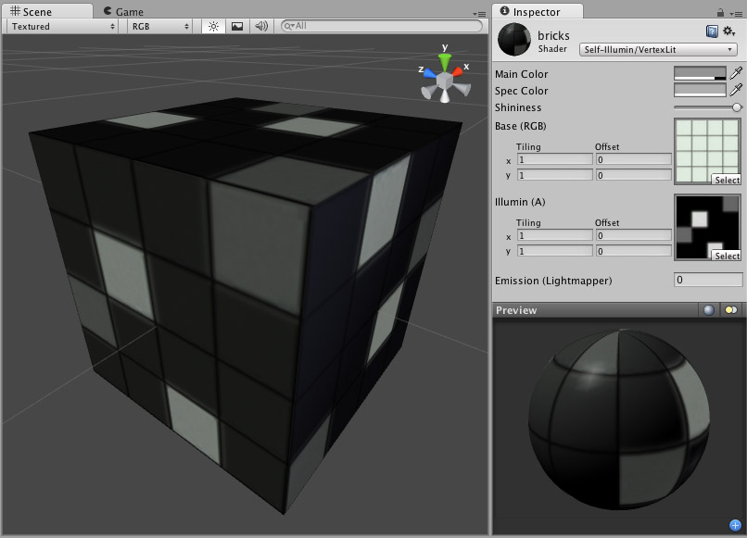
Task: Toggle the Inspector lock padlock
Action: point(720,12)
